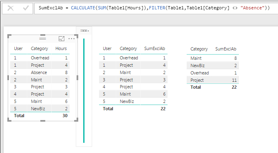Click NewBiz cell in middle table
The height and width of the screenshot is (153, 278).
coord(127,101)
